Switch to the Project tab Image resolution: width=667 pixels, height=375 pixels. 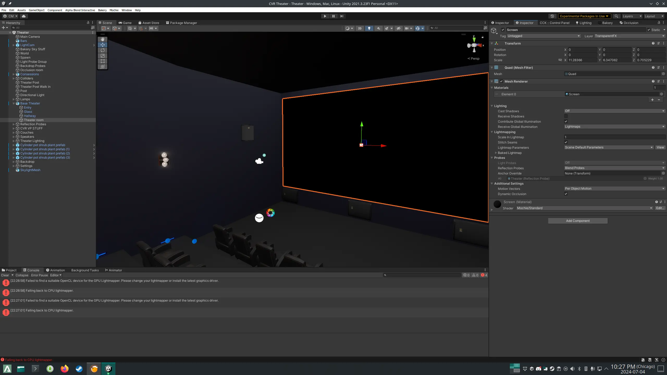coord(9,270)
